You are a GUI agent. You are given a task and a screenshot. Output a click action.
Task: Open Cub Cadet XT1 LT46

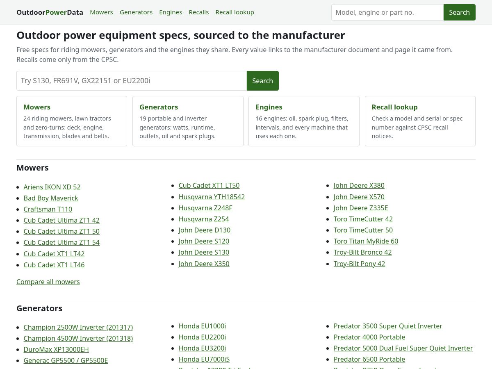tap(54, 265)
